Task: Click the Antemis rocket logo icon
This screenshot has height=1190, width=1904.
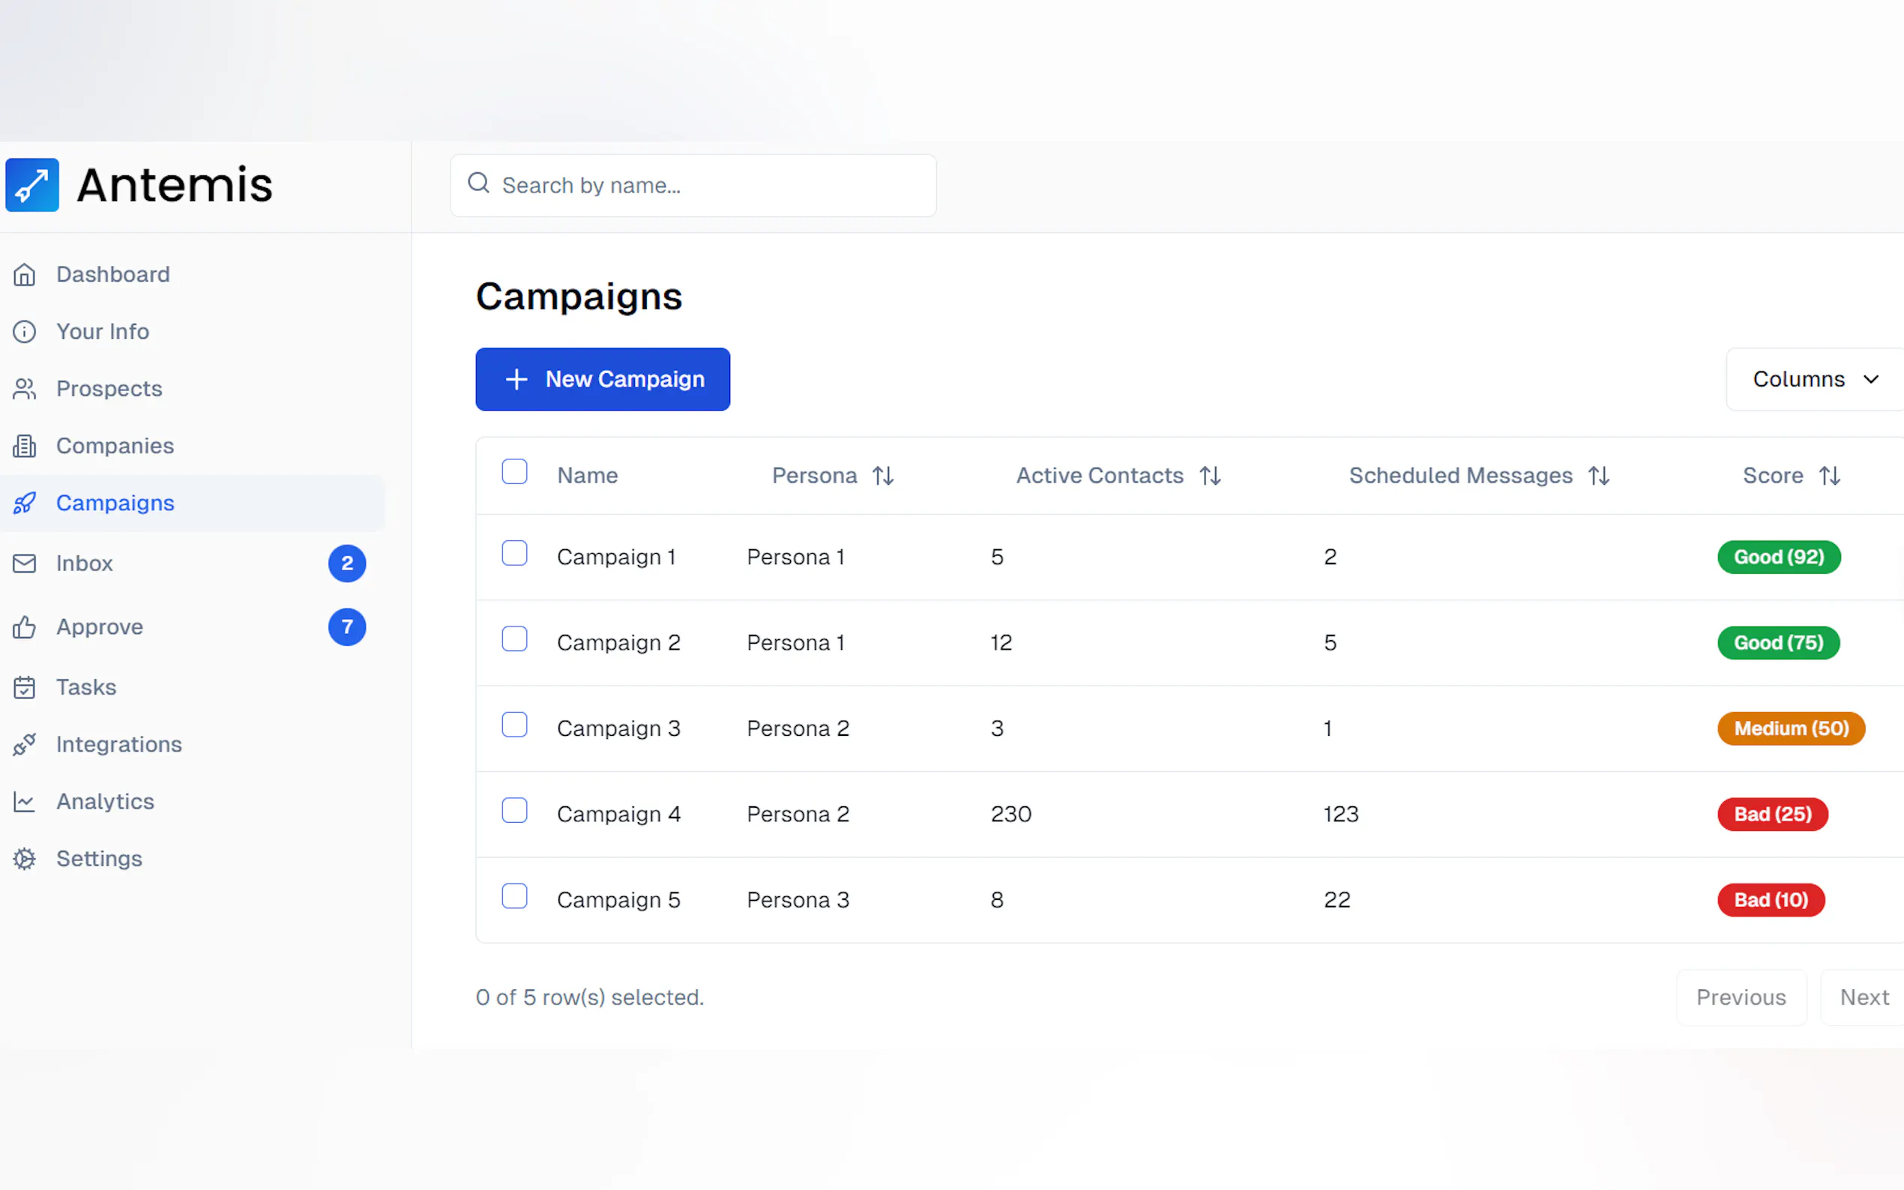Action: [32, 185]
